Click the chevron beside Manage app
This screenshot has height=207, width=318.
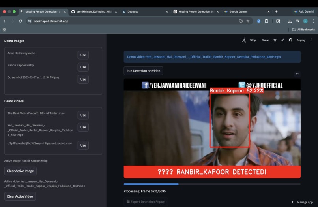click(293, 202)
